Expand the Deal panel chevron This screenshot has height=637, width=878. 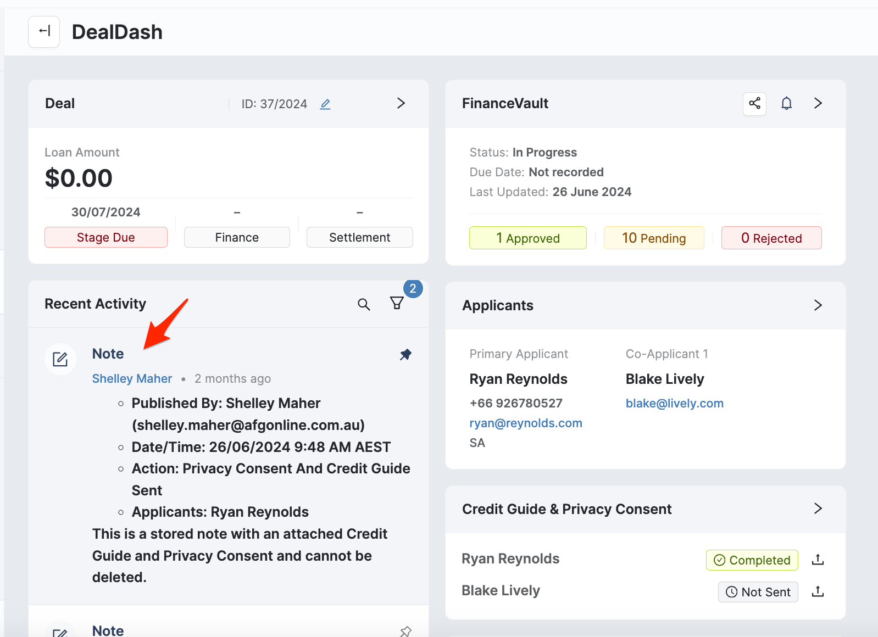(401, 103)
